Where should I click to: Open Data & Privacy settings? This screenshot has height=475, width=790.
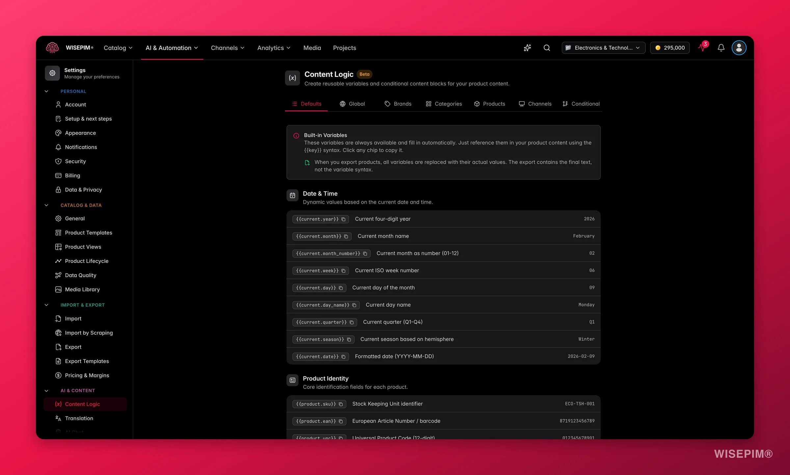pos(85,190)
